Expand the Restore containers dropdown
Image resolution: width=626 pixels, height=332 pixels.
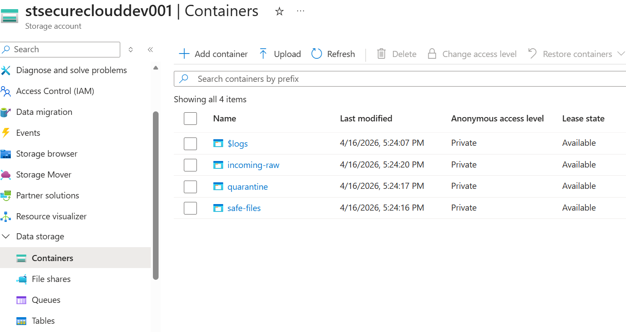623,54
